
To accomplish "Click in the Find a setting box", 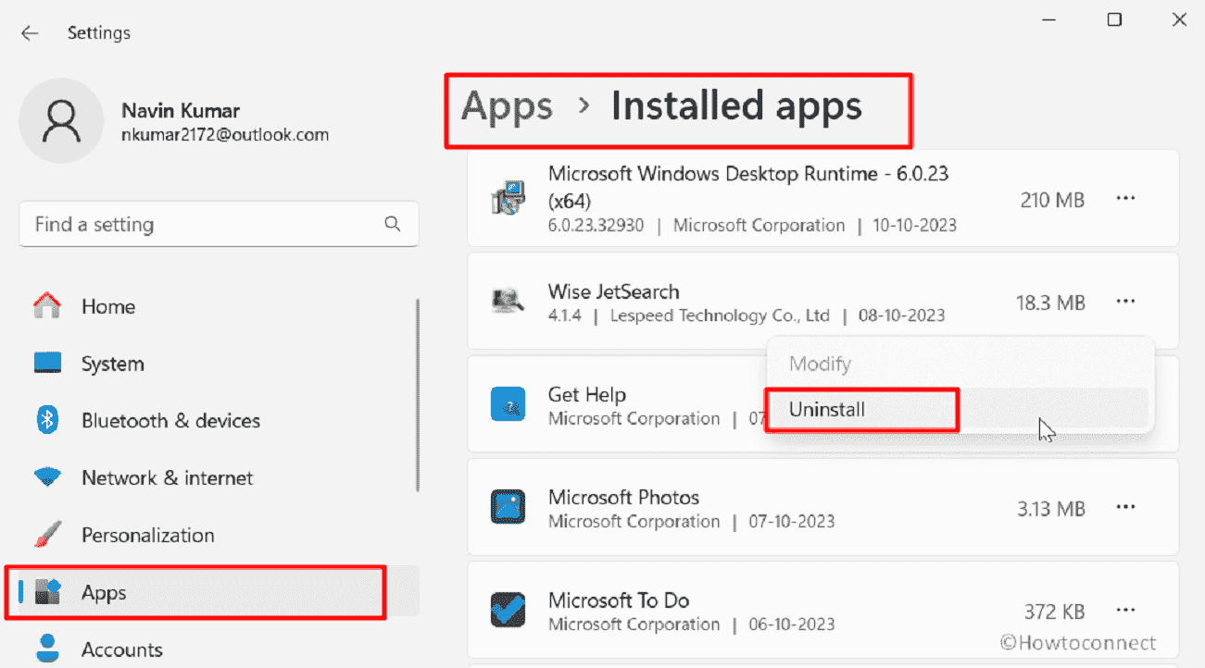I will [219, 224].
